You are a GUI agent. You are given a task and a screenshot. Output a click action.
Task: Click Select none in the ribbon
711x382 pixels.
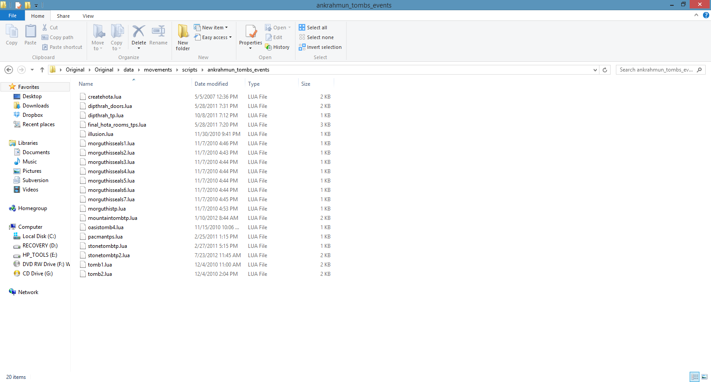pos(316,37)
